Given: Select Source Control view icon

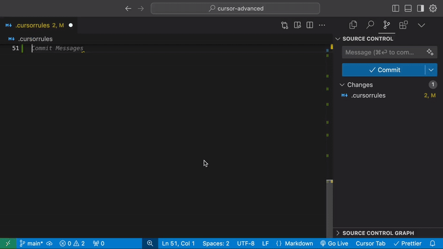Looking at the screenshot, I should [x=387, y=25].
